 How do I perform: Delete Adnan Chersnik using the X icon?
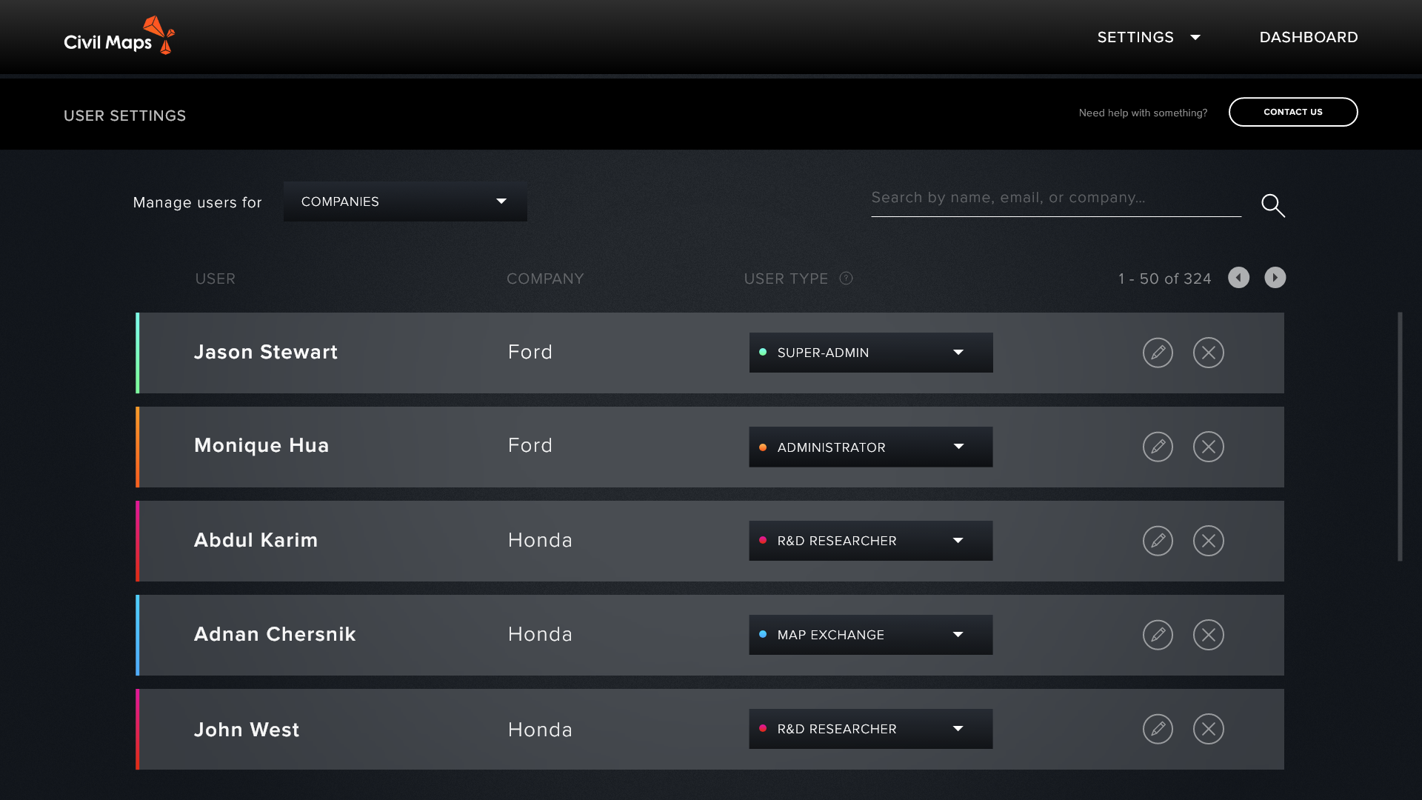coord(1208,635)
